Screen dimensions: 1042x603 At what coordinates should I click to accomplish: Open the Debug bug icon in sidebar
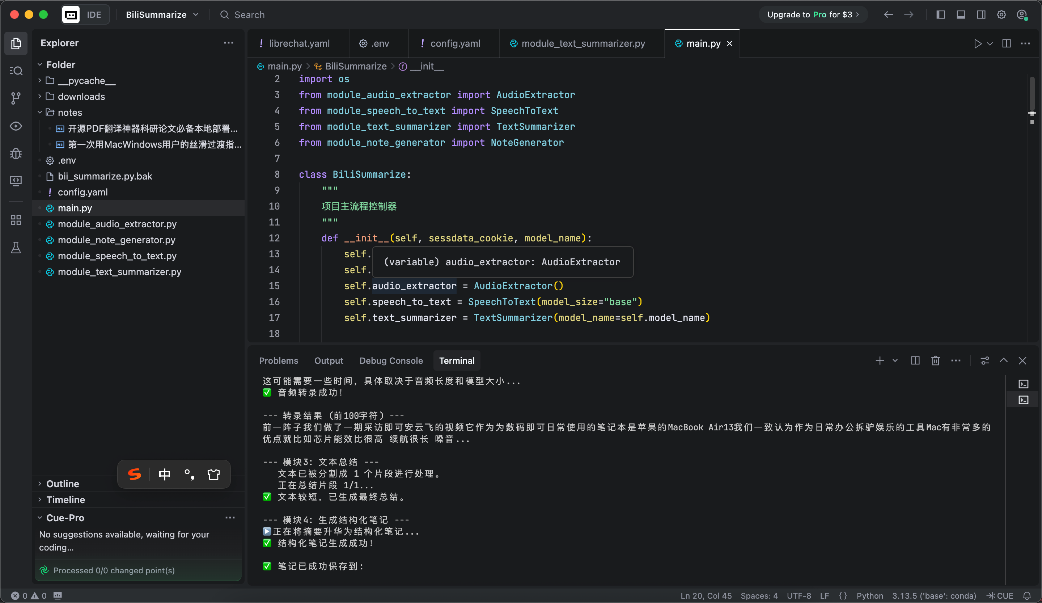tap(16, 154)
